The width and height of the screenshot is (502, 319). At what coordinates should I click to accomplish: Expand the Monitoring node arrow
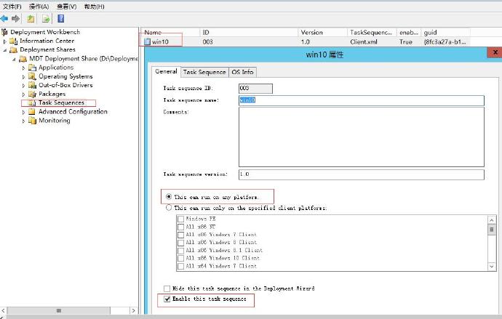pyautogui.click(x=23, y=121)
